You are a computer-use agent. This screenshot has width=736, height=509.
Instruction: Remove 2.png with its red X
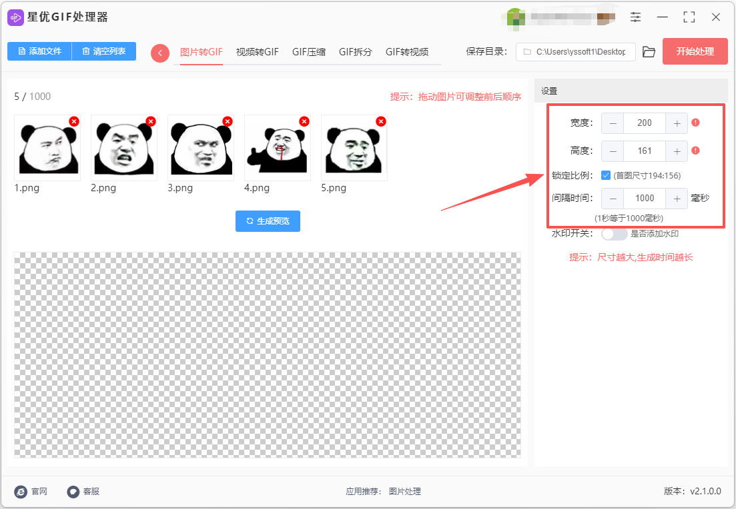[x=151, y=121]
